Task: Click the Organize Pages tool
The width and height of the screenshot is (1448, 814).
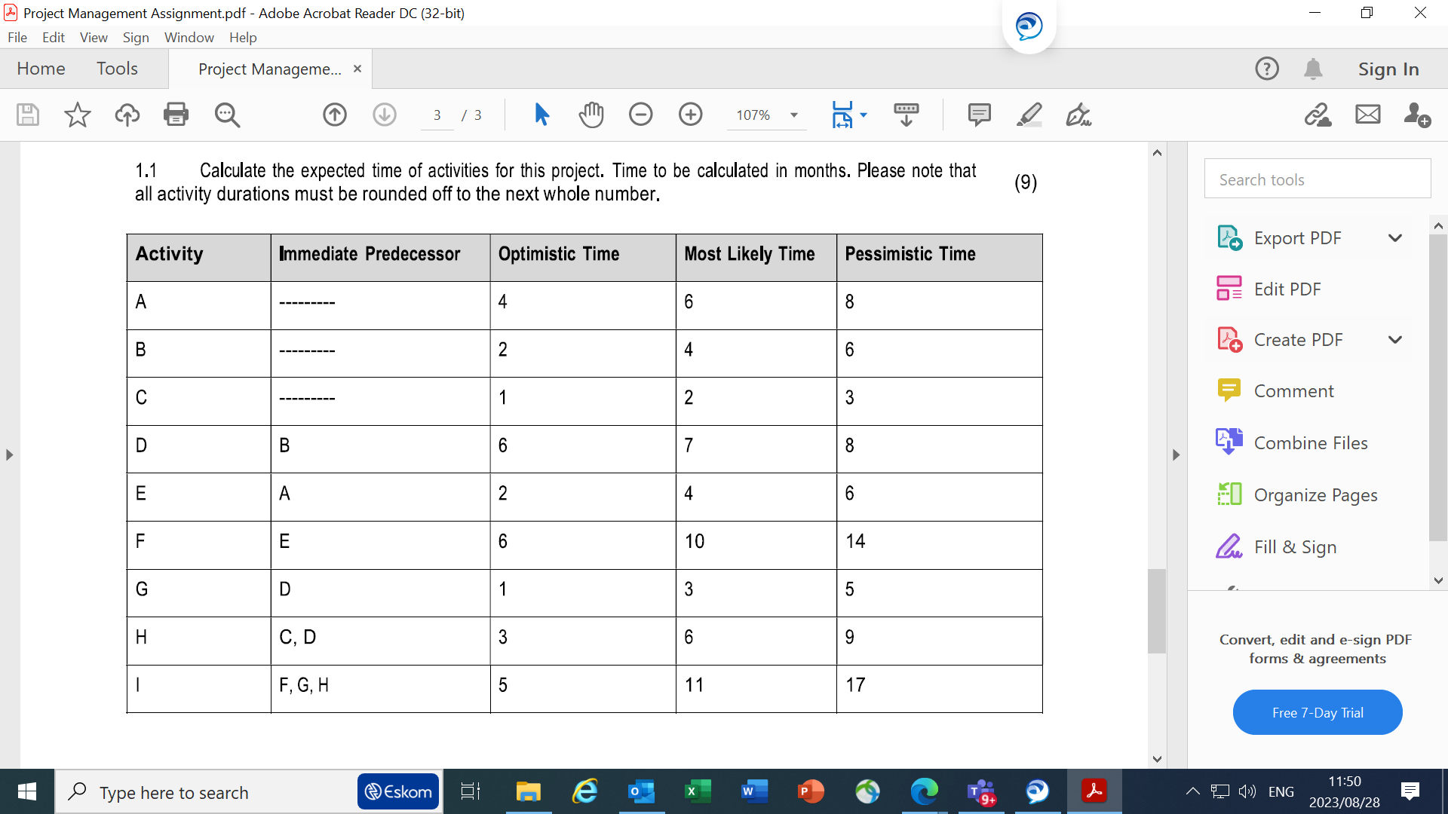Action: click(1318, 494)
